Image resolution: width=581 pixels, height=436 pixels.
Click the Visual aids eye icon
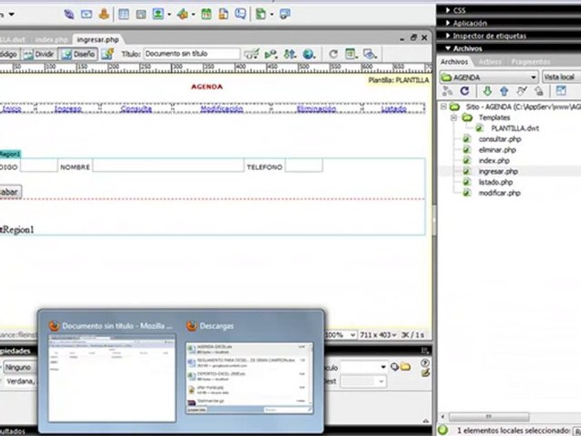pyautogui.click(x=370, y=54)
